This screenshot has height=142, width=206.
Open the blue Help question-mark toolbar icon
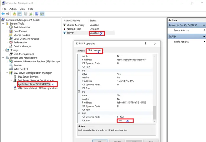(x=37, y=14)
